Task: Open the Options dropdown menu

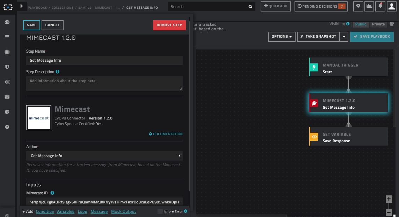Action: click(x=282, y=37)
